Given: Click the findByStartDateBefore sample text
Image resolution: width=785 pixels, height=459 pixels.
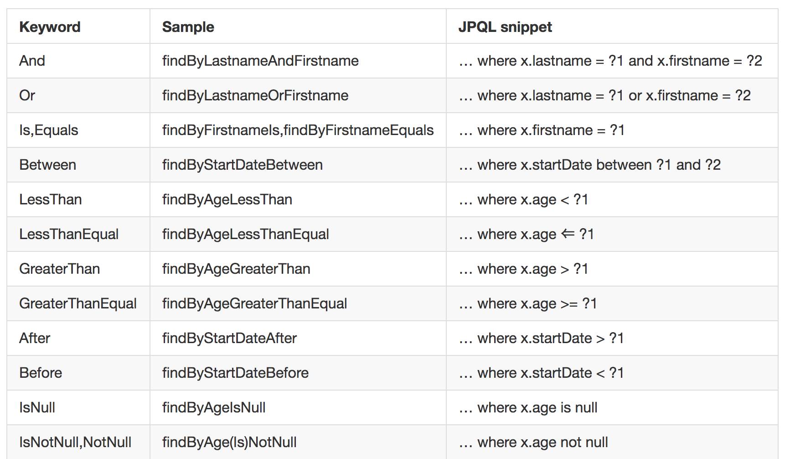Looking at the screenshot, I should [235, 373].
